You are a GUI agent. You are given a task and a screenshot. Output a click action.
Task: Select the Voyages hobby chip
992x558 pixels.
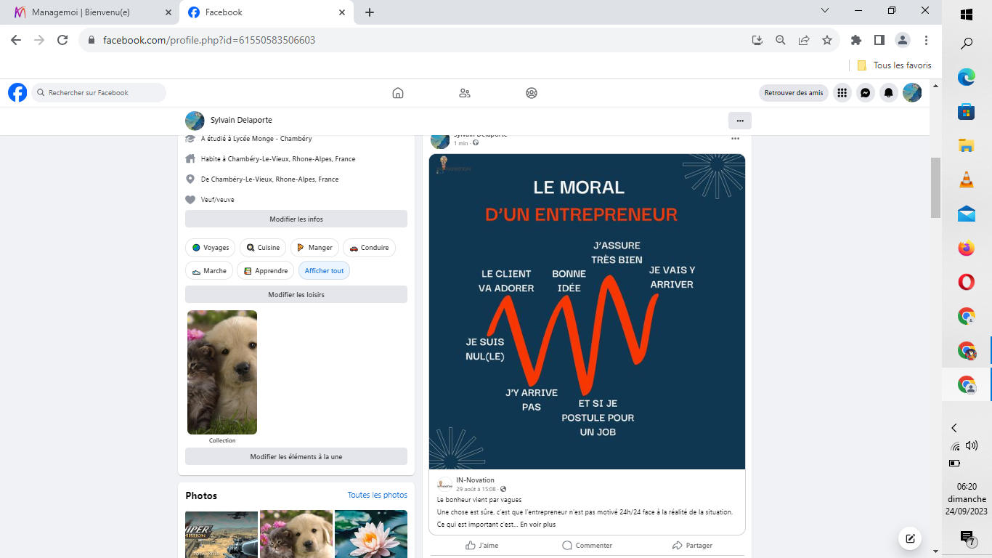[x=211, y=248]
